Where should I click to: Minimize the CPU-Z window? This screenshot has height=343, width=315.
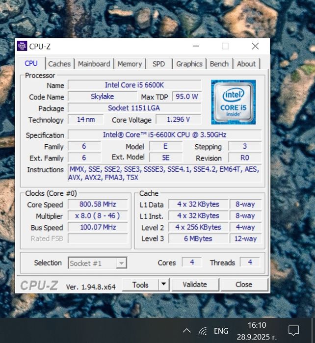pyautogui.click(x=196, y=46)
